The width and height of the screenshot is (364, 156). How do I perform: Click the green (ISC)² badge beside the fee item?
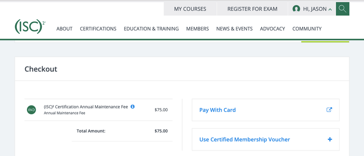[x=32, y=110]
